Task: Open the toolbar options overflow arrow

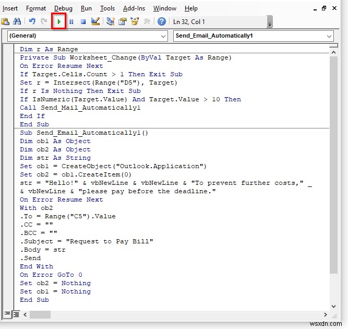Action: pyautogui.click(x=270, y=22)
